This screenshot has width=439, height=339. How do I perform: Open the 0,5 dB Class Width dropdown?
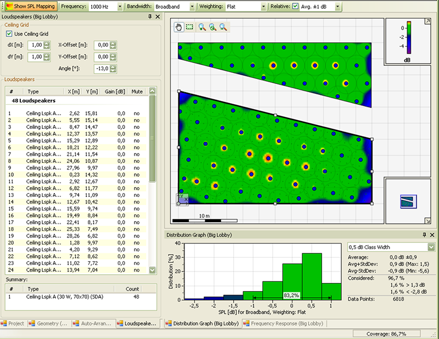pyautogui.click(x=431, y=247)
